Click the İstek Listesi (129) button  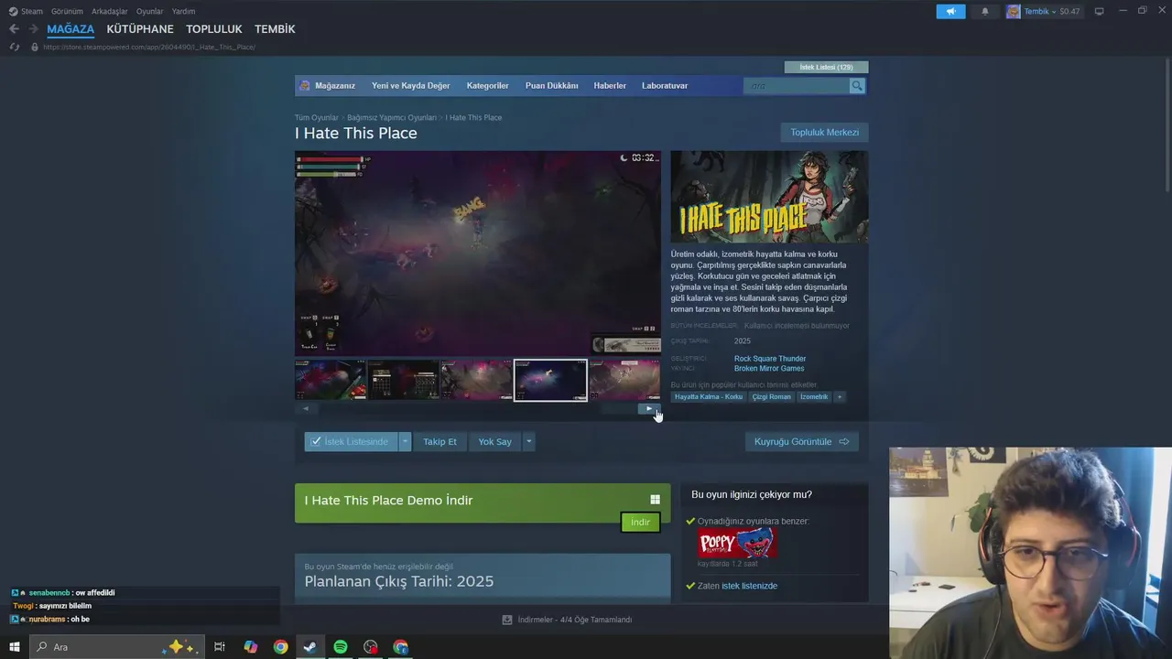[826, 67]
